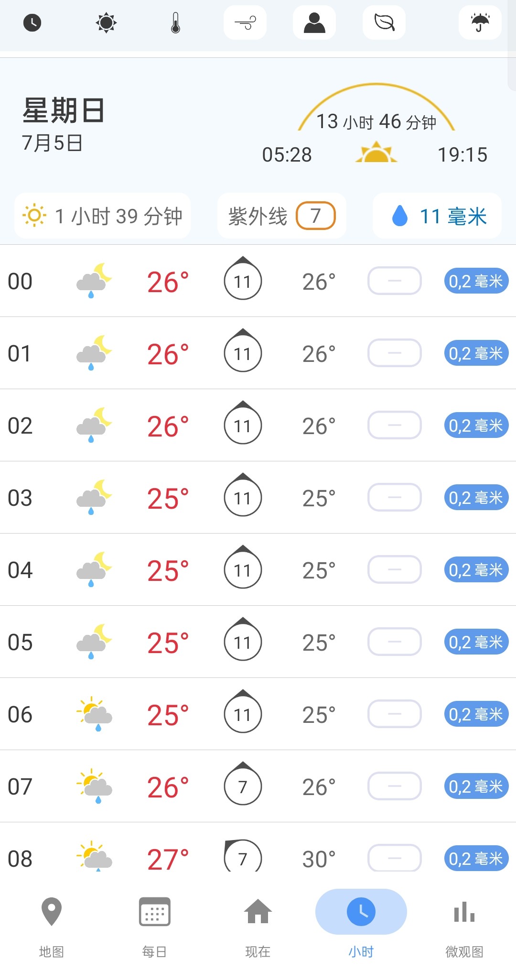Go to the 现在 home tab

tap(258, 927)
